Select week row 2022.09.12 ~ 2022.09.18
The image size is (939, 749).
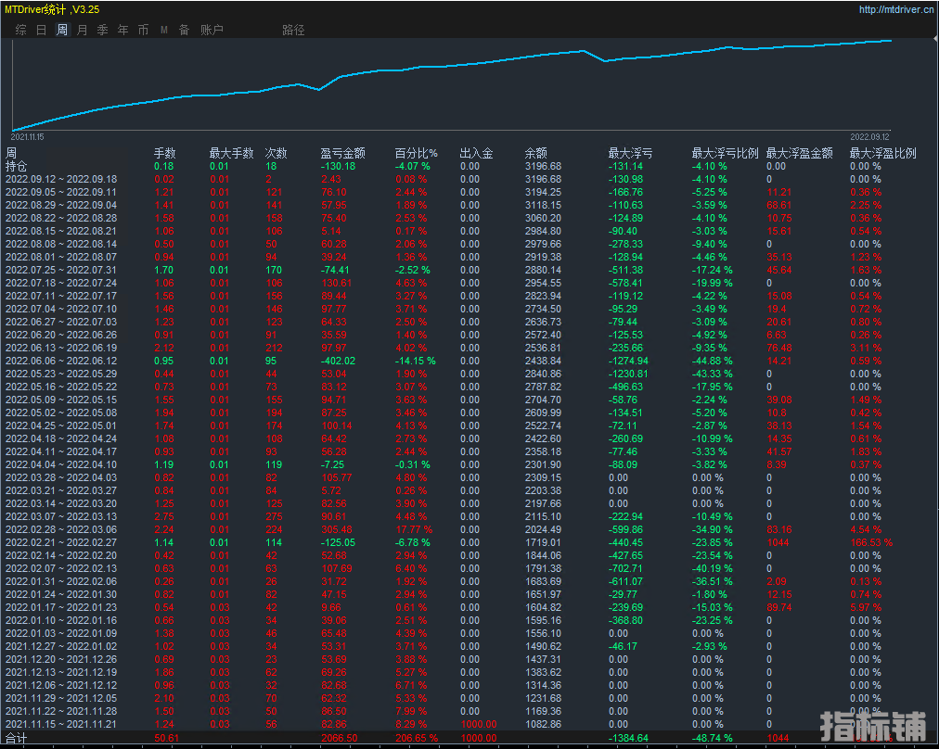pyautogui.click(x=61, y=179)
